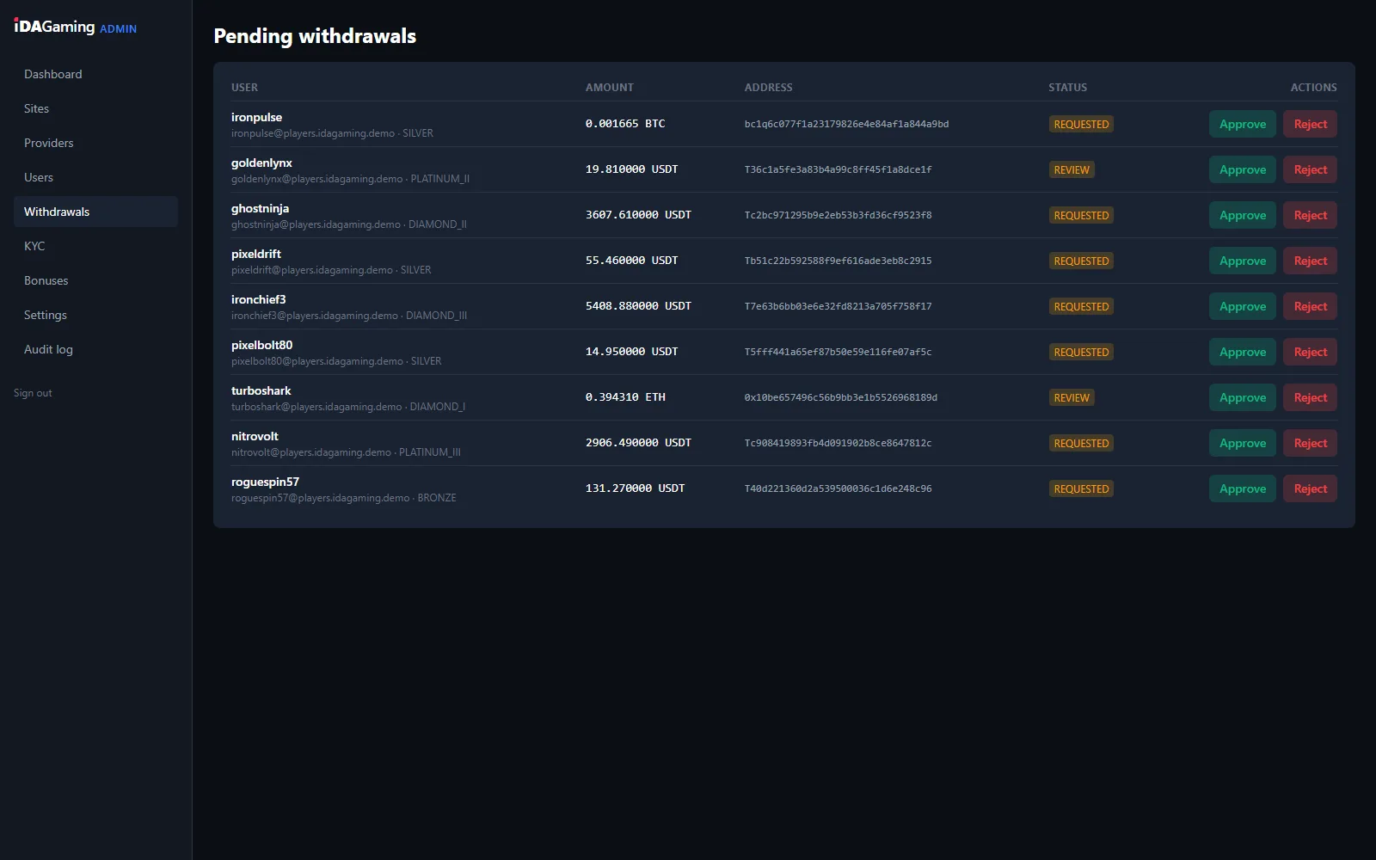Reject nitrovolt's withdrawal request
This screenshot has height=860, width=1376.
tap(1310, 443)
